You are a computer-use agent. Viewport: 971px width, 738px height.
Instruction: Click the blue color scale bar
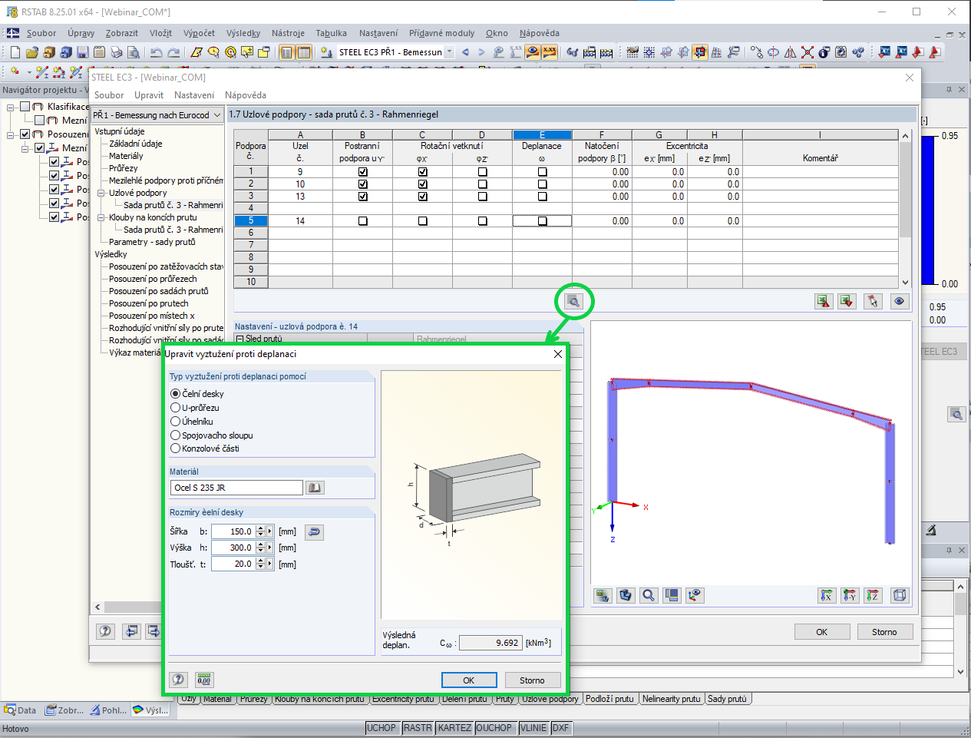point(927,210)
